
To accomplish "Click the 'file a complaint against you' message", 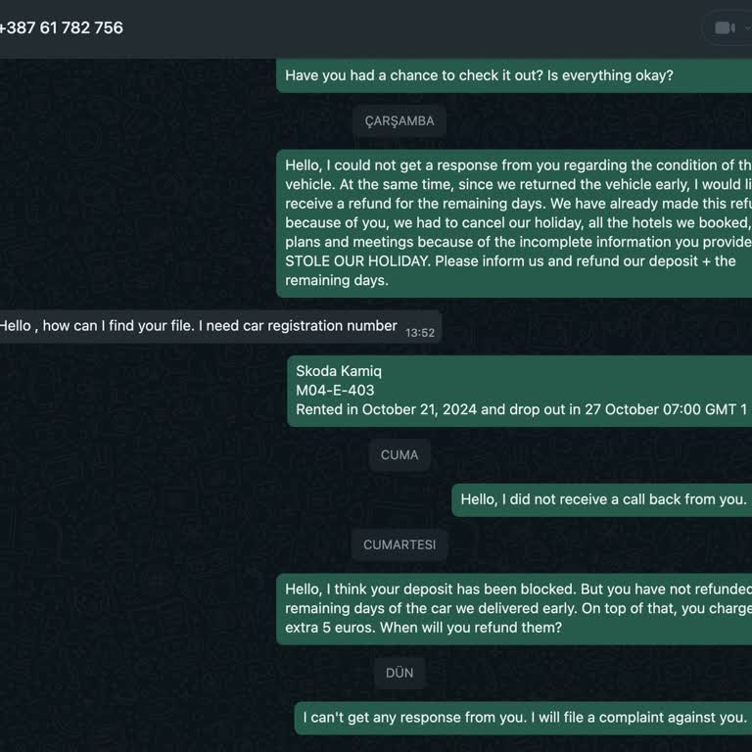I will (524, 718).
